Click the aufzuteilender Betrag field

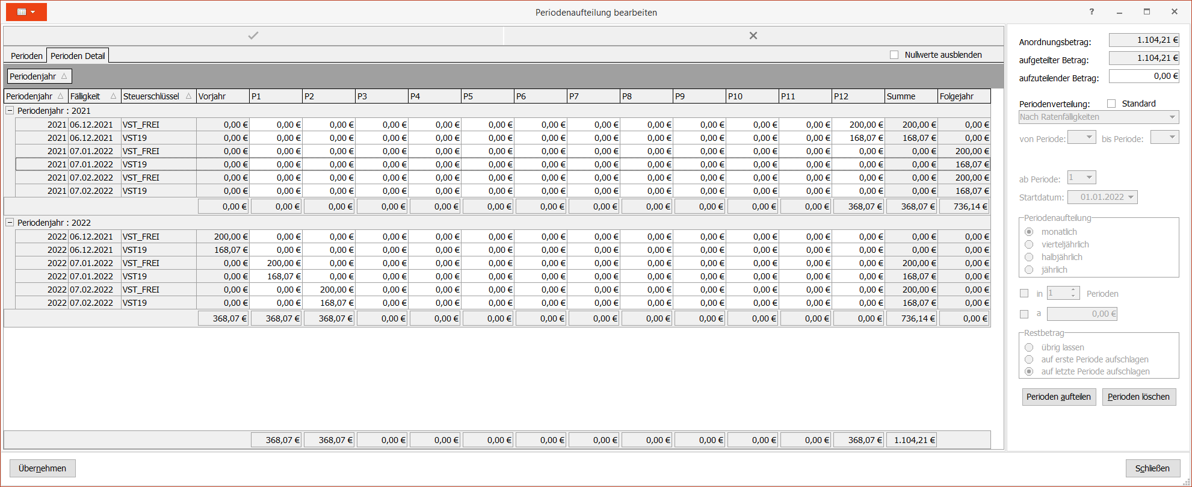(x=1144, y=76)
